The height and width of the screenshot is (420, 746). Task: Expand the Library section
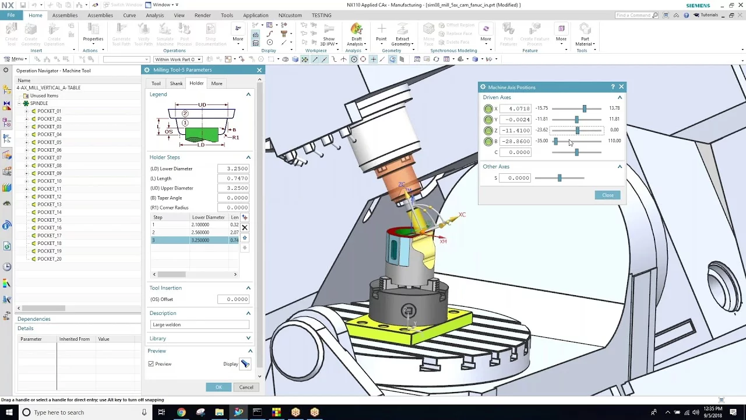click(x=248, y=338)
